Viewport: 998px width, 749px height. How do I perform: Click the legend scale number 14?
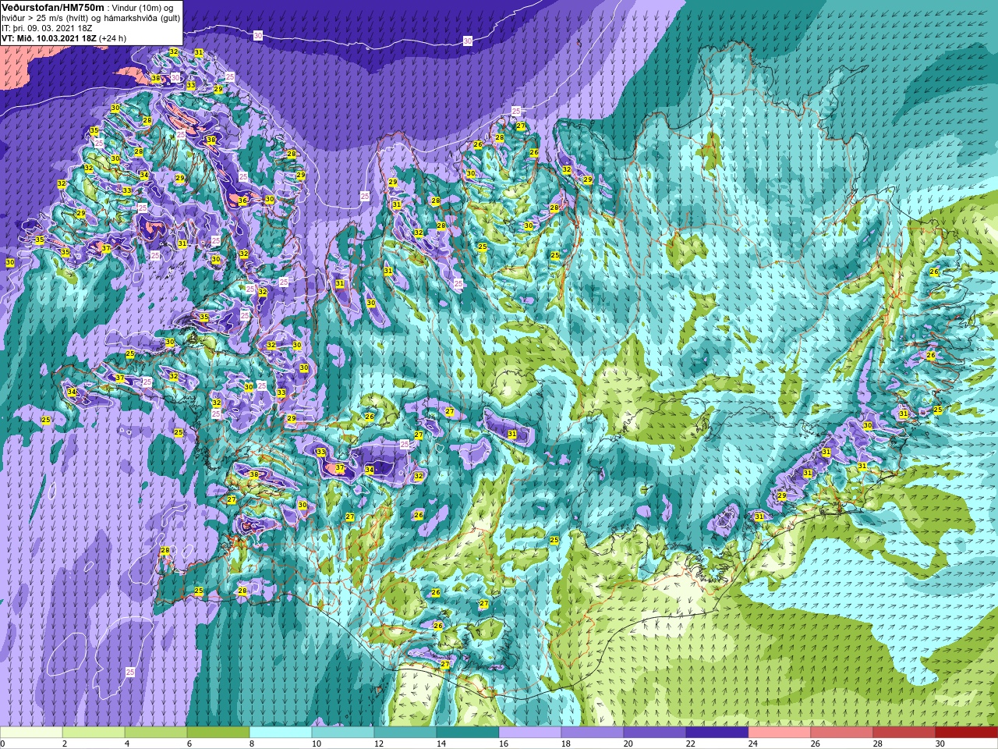pyautogui.click(x=441, y=744)
